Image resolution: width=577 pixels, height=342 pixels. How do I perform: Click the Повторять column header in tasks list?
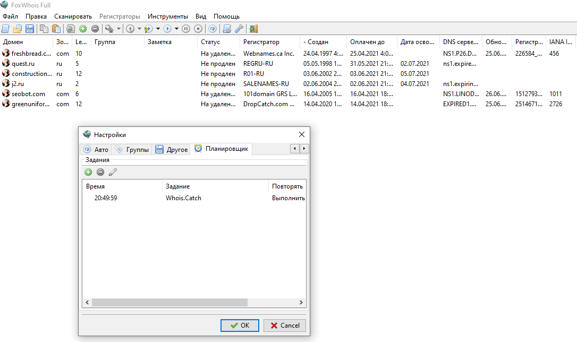click(x=287, y=186)
